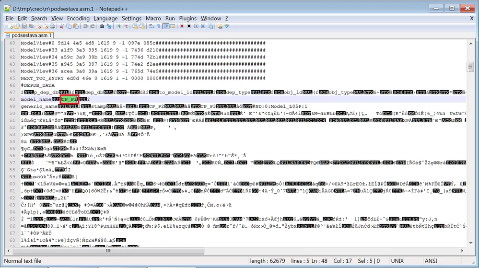Open the Encoding menu
This screenshot has width=479, height=268.
coord(78,18)
